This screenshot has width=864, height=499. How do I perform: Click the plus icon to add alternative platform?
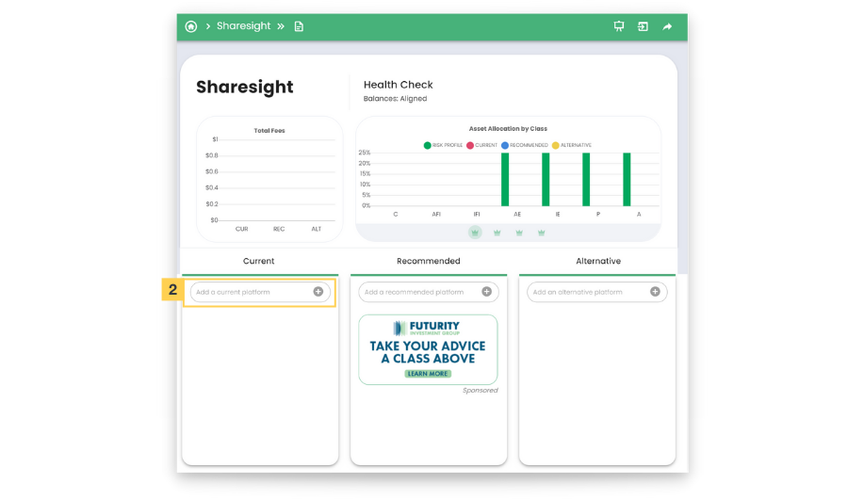[655, 292]
